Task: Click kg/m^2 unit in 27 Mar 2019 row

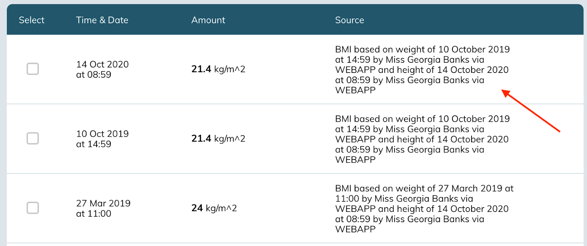Action: [221, 208]
